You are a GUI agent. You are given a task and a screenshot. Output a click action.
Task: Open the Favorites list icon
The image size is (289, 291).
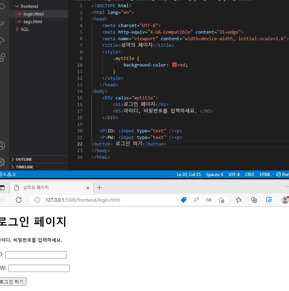tap(239, 200)
